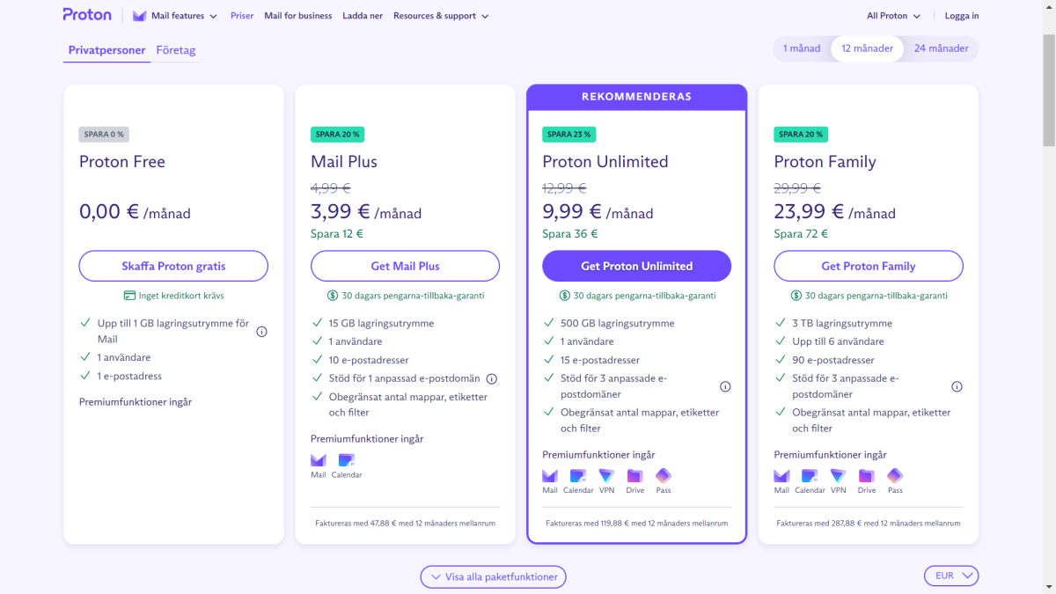Click the Calendar icon in Mail Plus card
Screen dimensions: 1056x594
tap(346, 460)
